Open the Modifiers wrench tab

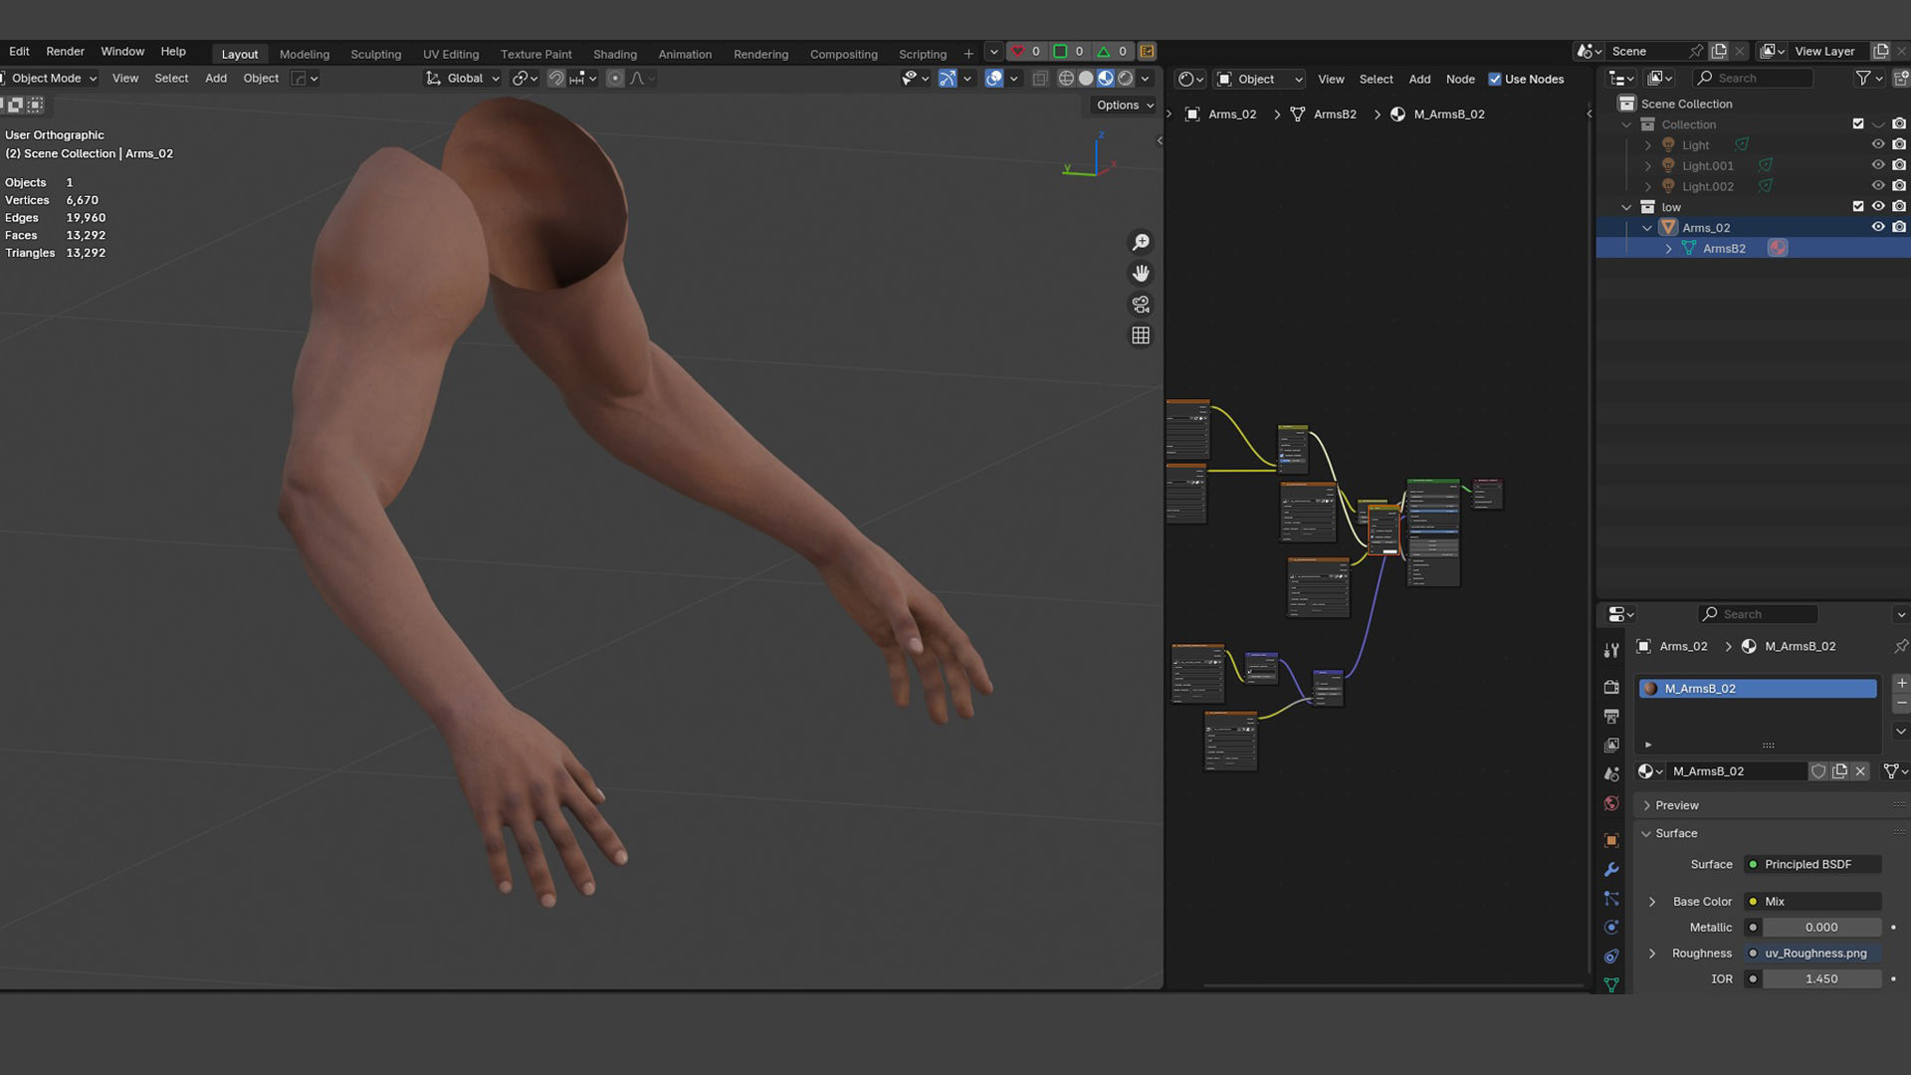point(1611,869)
